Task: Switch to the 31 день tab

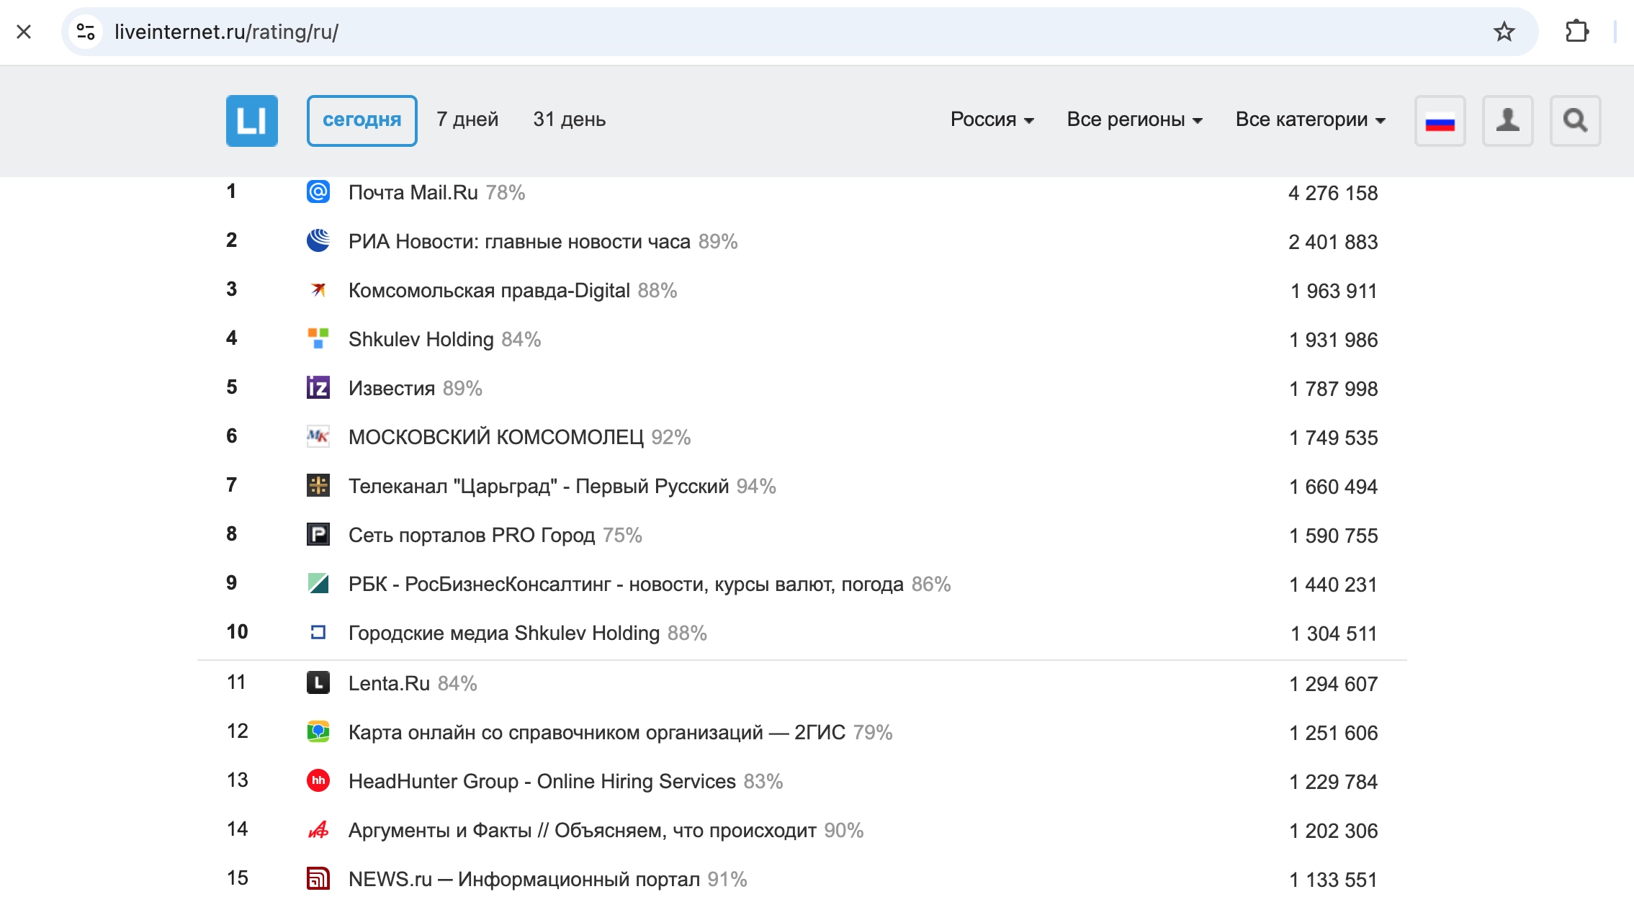Action: 569,119
